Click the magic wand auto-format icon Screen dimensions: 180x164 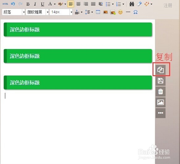[x=147, y=4]
